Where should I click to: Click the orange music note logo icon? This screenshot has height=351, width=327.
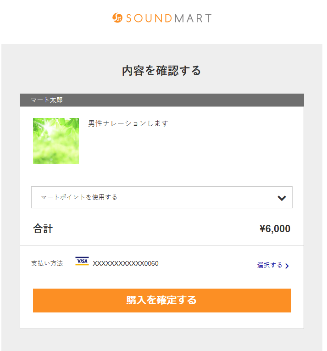click(117, 18)
